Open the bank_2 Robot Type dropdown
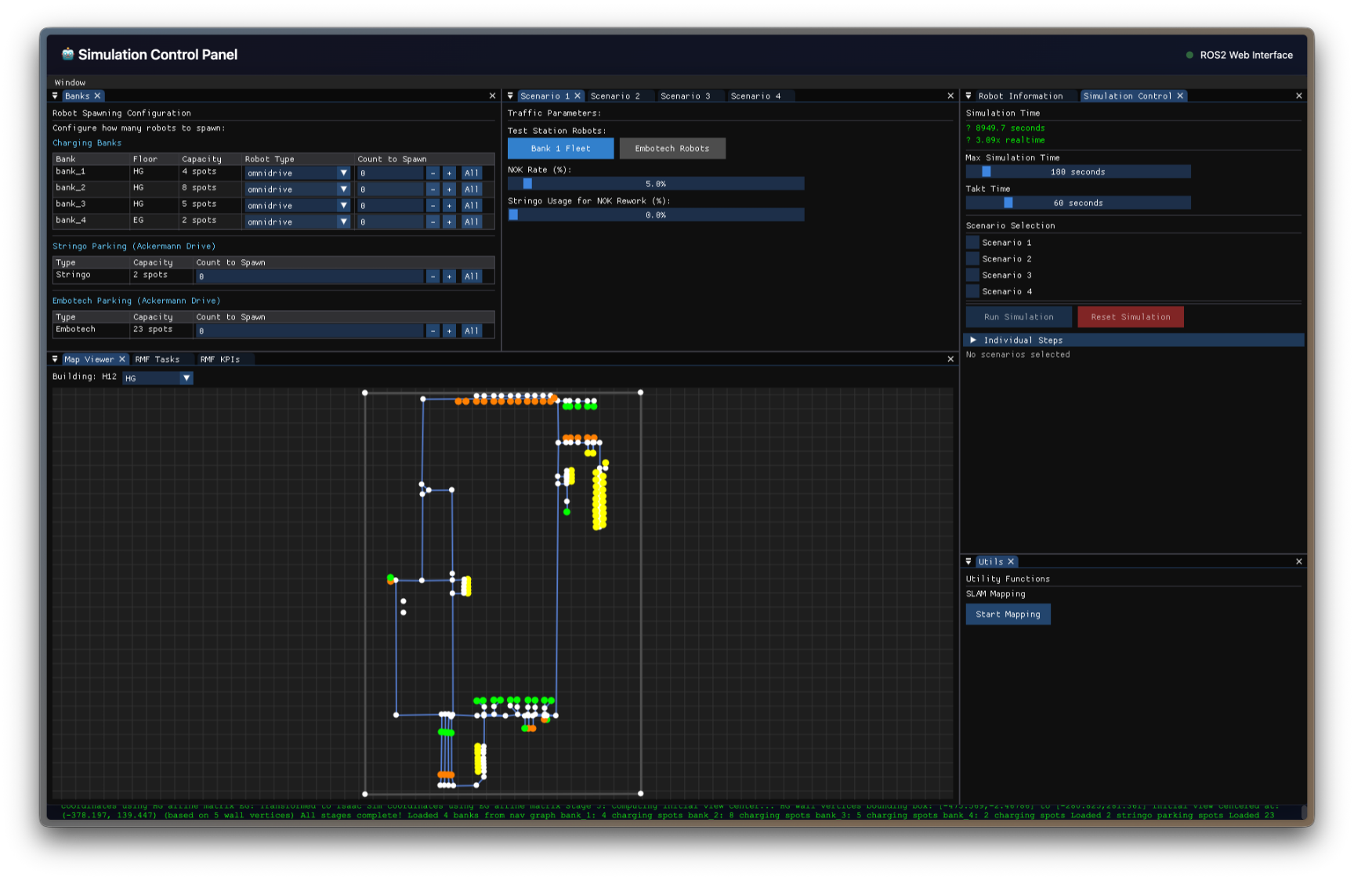Image resolution: width=1354 pixels, height=880 pixels. [298, 189]
